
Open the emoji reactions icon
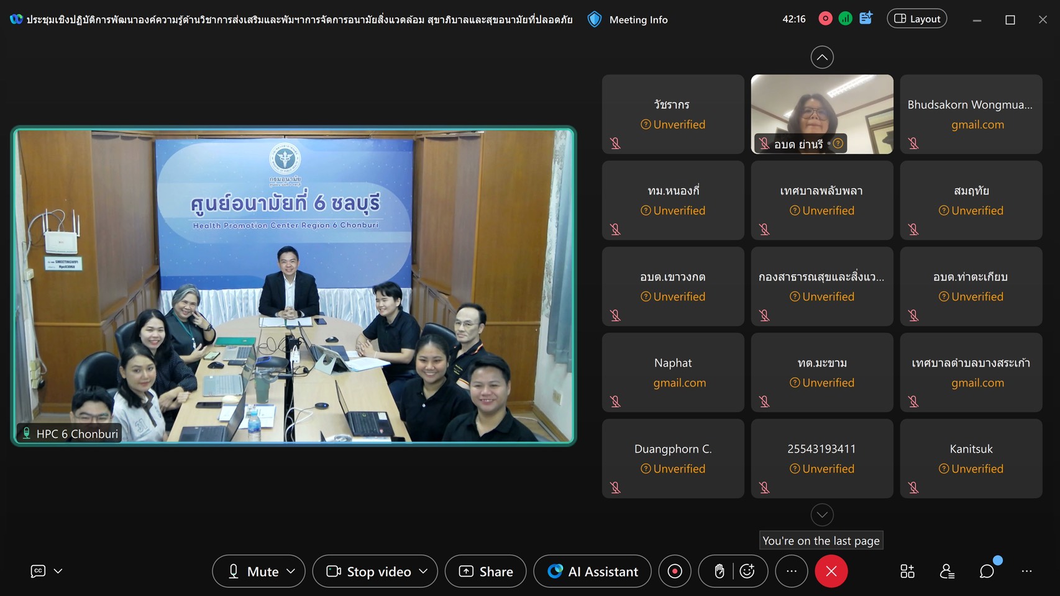pos(747,571)
